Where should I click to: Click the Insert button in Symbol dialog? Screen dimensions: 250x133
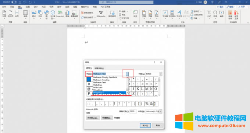pyautogui.click(x=145, y=126)
